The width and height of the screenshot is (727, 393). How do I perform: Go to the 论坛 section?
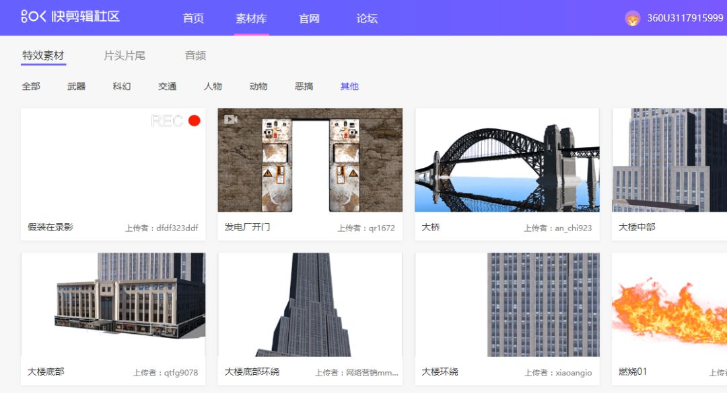[367, 17]
